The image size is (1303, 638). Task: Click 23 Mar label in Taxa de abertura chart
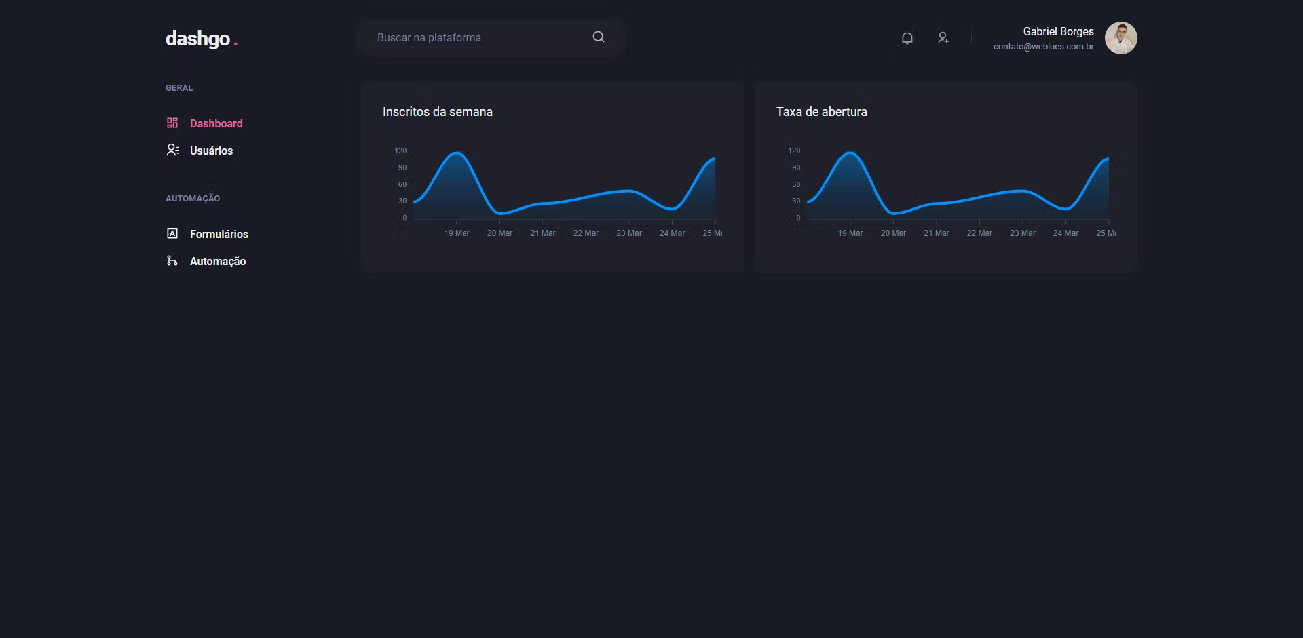click(x=1023, y=233)
